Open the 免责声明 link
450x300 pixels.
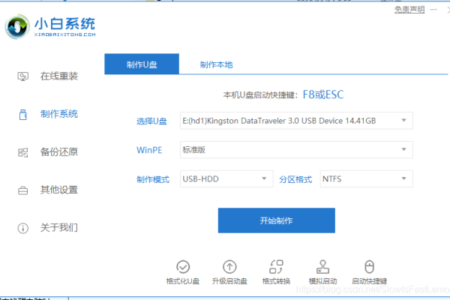pos(409,10)
